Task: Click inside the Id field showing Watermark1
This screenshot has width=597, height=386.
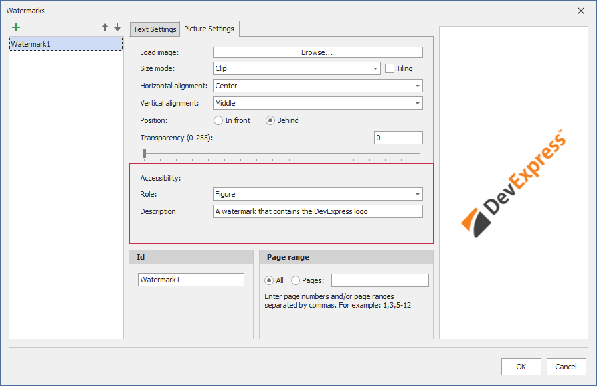Action: click(191, 279)
